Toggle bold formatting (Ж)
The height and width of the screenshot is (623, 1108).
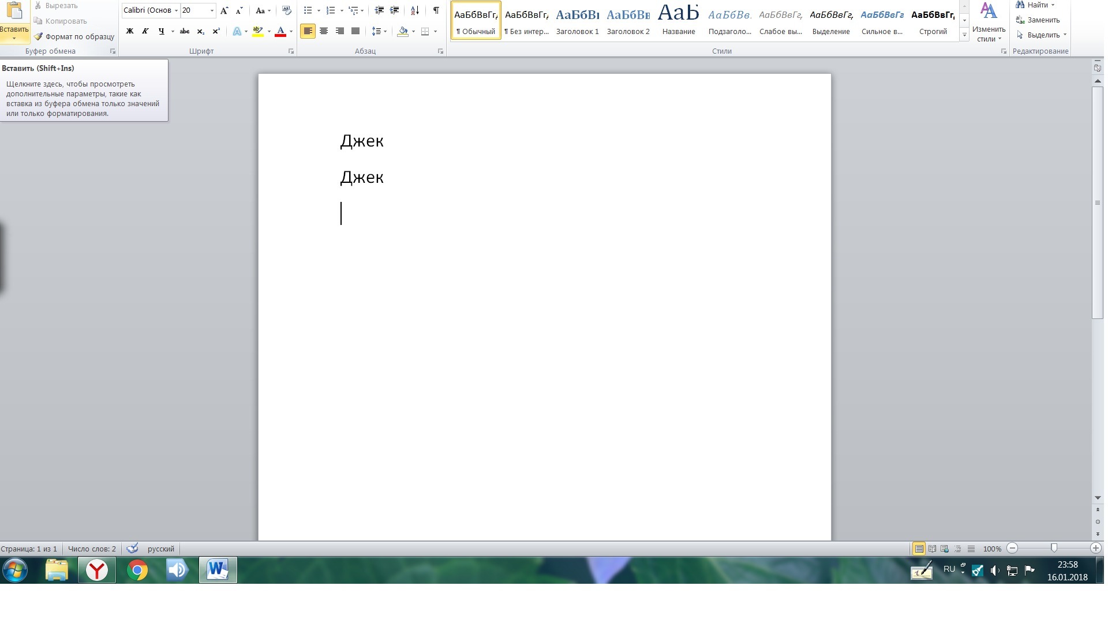click(x=130, y=32)
